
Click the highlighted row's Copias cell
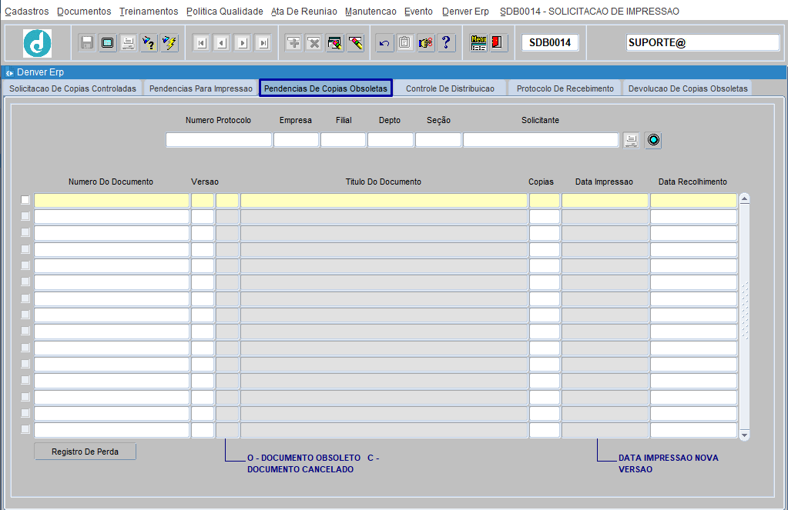pos(545,200)
